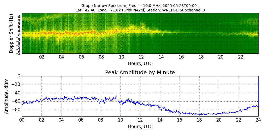Click the 00 hour tick under amplitude plot
This screenshot has height=133, width=266.
coord(22,120)
